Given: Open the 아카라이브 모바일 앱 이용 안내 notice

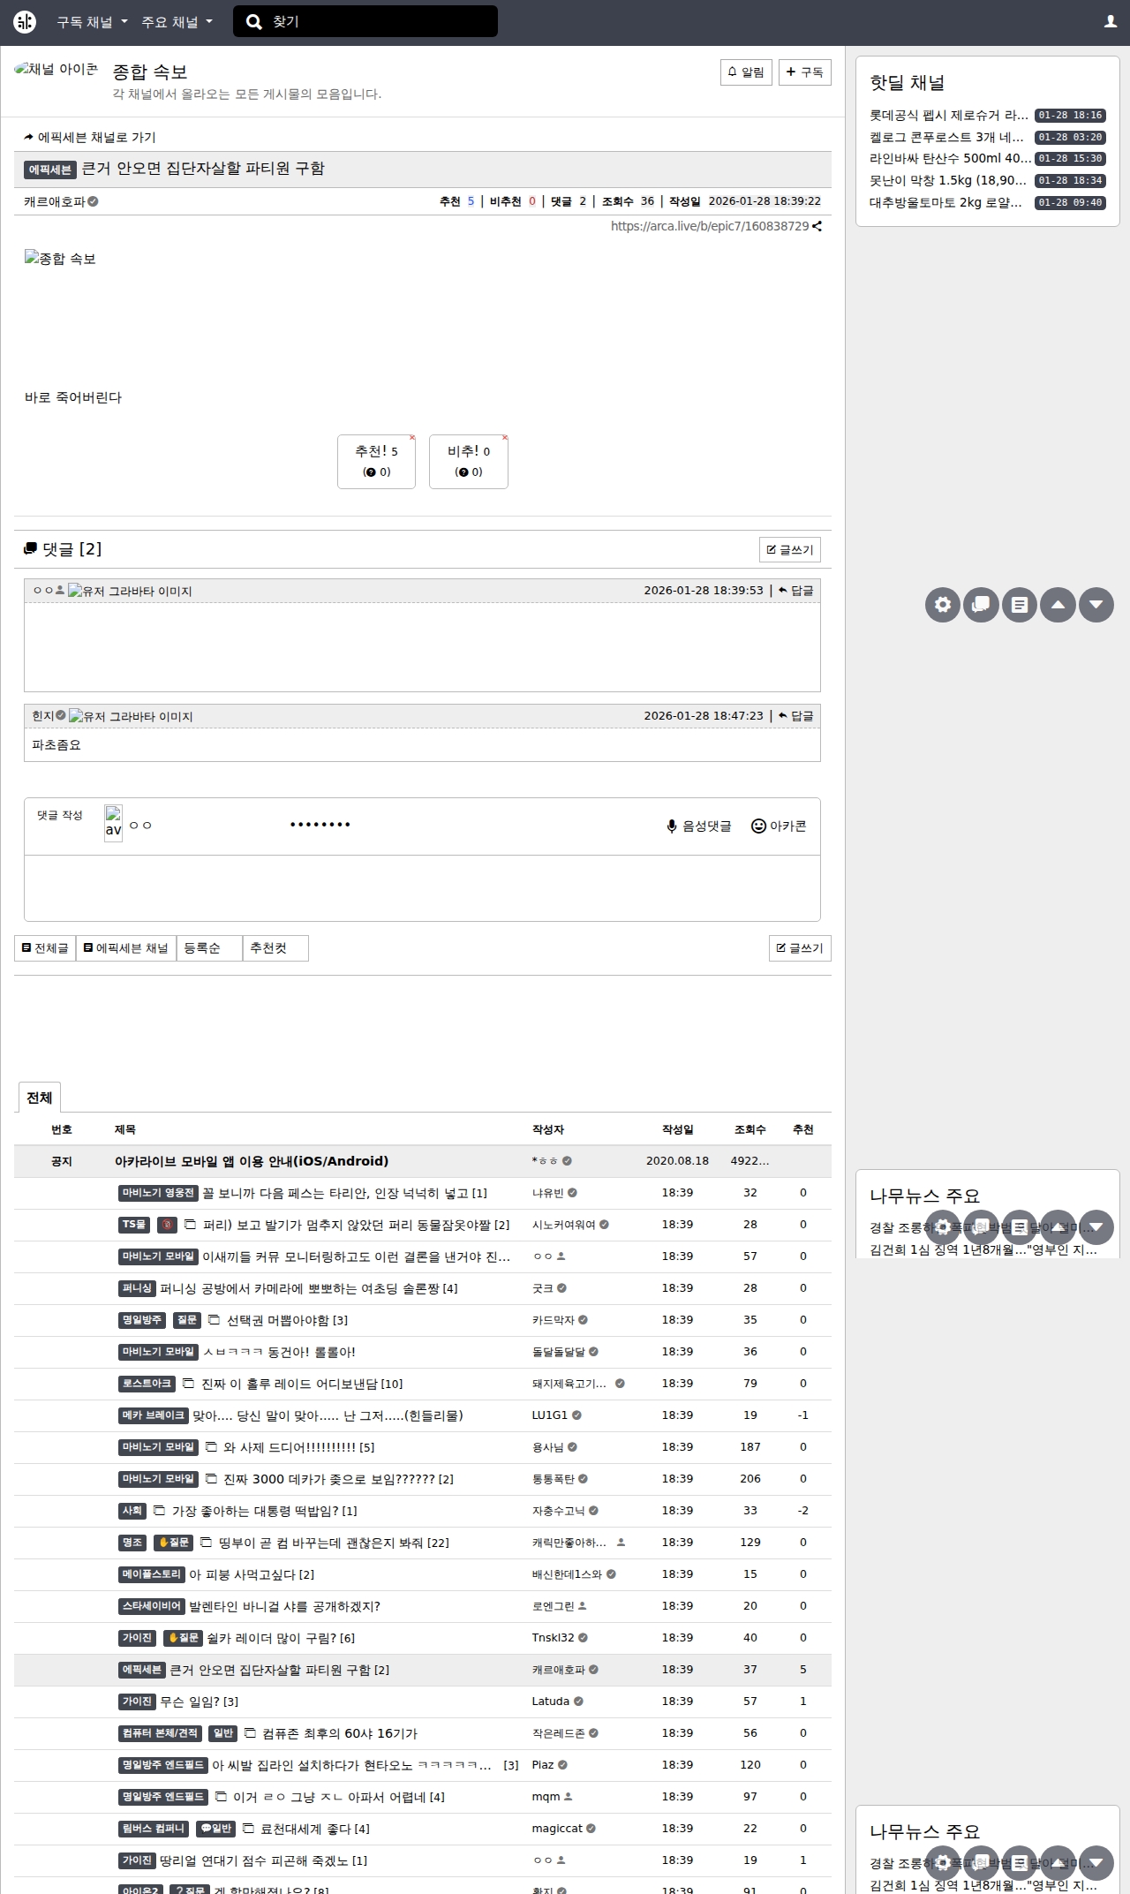Looking at the screenshot, I should tap(252, 1161).
